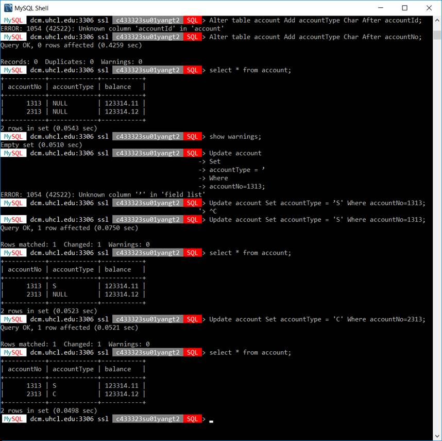This screenshot has width=442, height=441.
Task: Click "2 rows in set (0.0523 sec)"
Action: [49, 311]
